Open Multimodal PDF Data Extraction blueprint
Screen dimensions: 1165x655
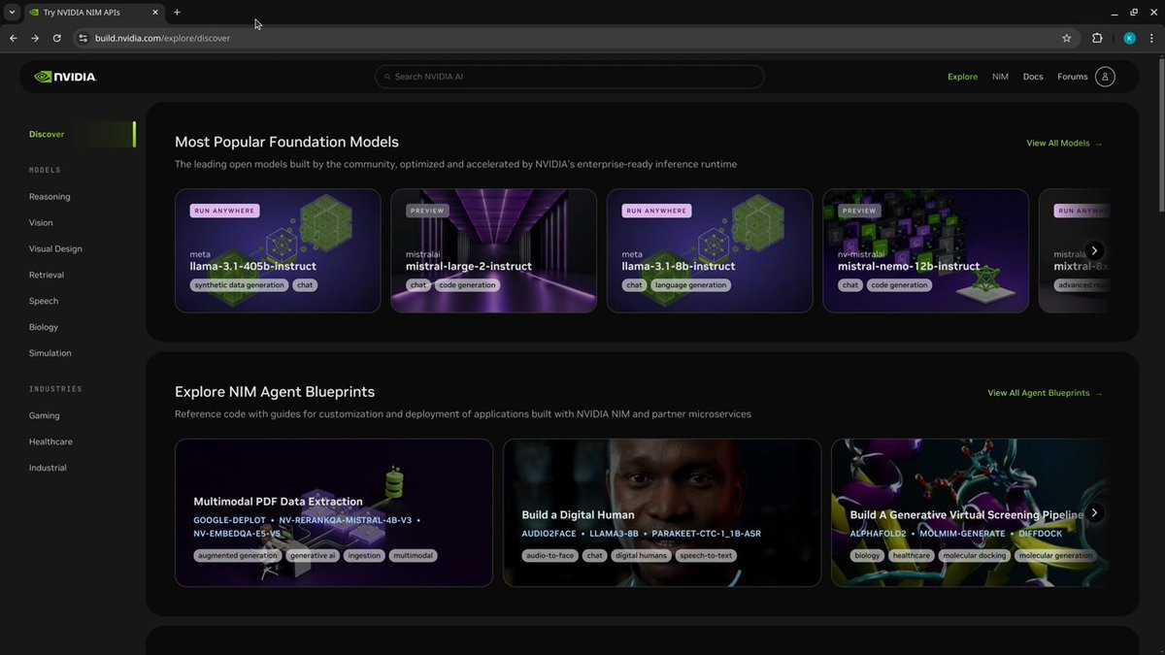(x=333, y=512)
